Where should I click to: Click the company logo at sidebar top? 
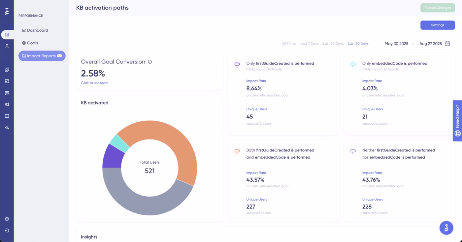tap(7, 11)
